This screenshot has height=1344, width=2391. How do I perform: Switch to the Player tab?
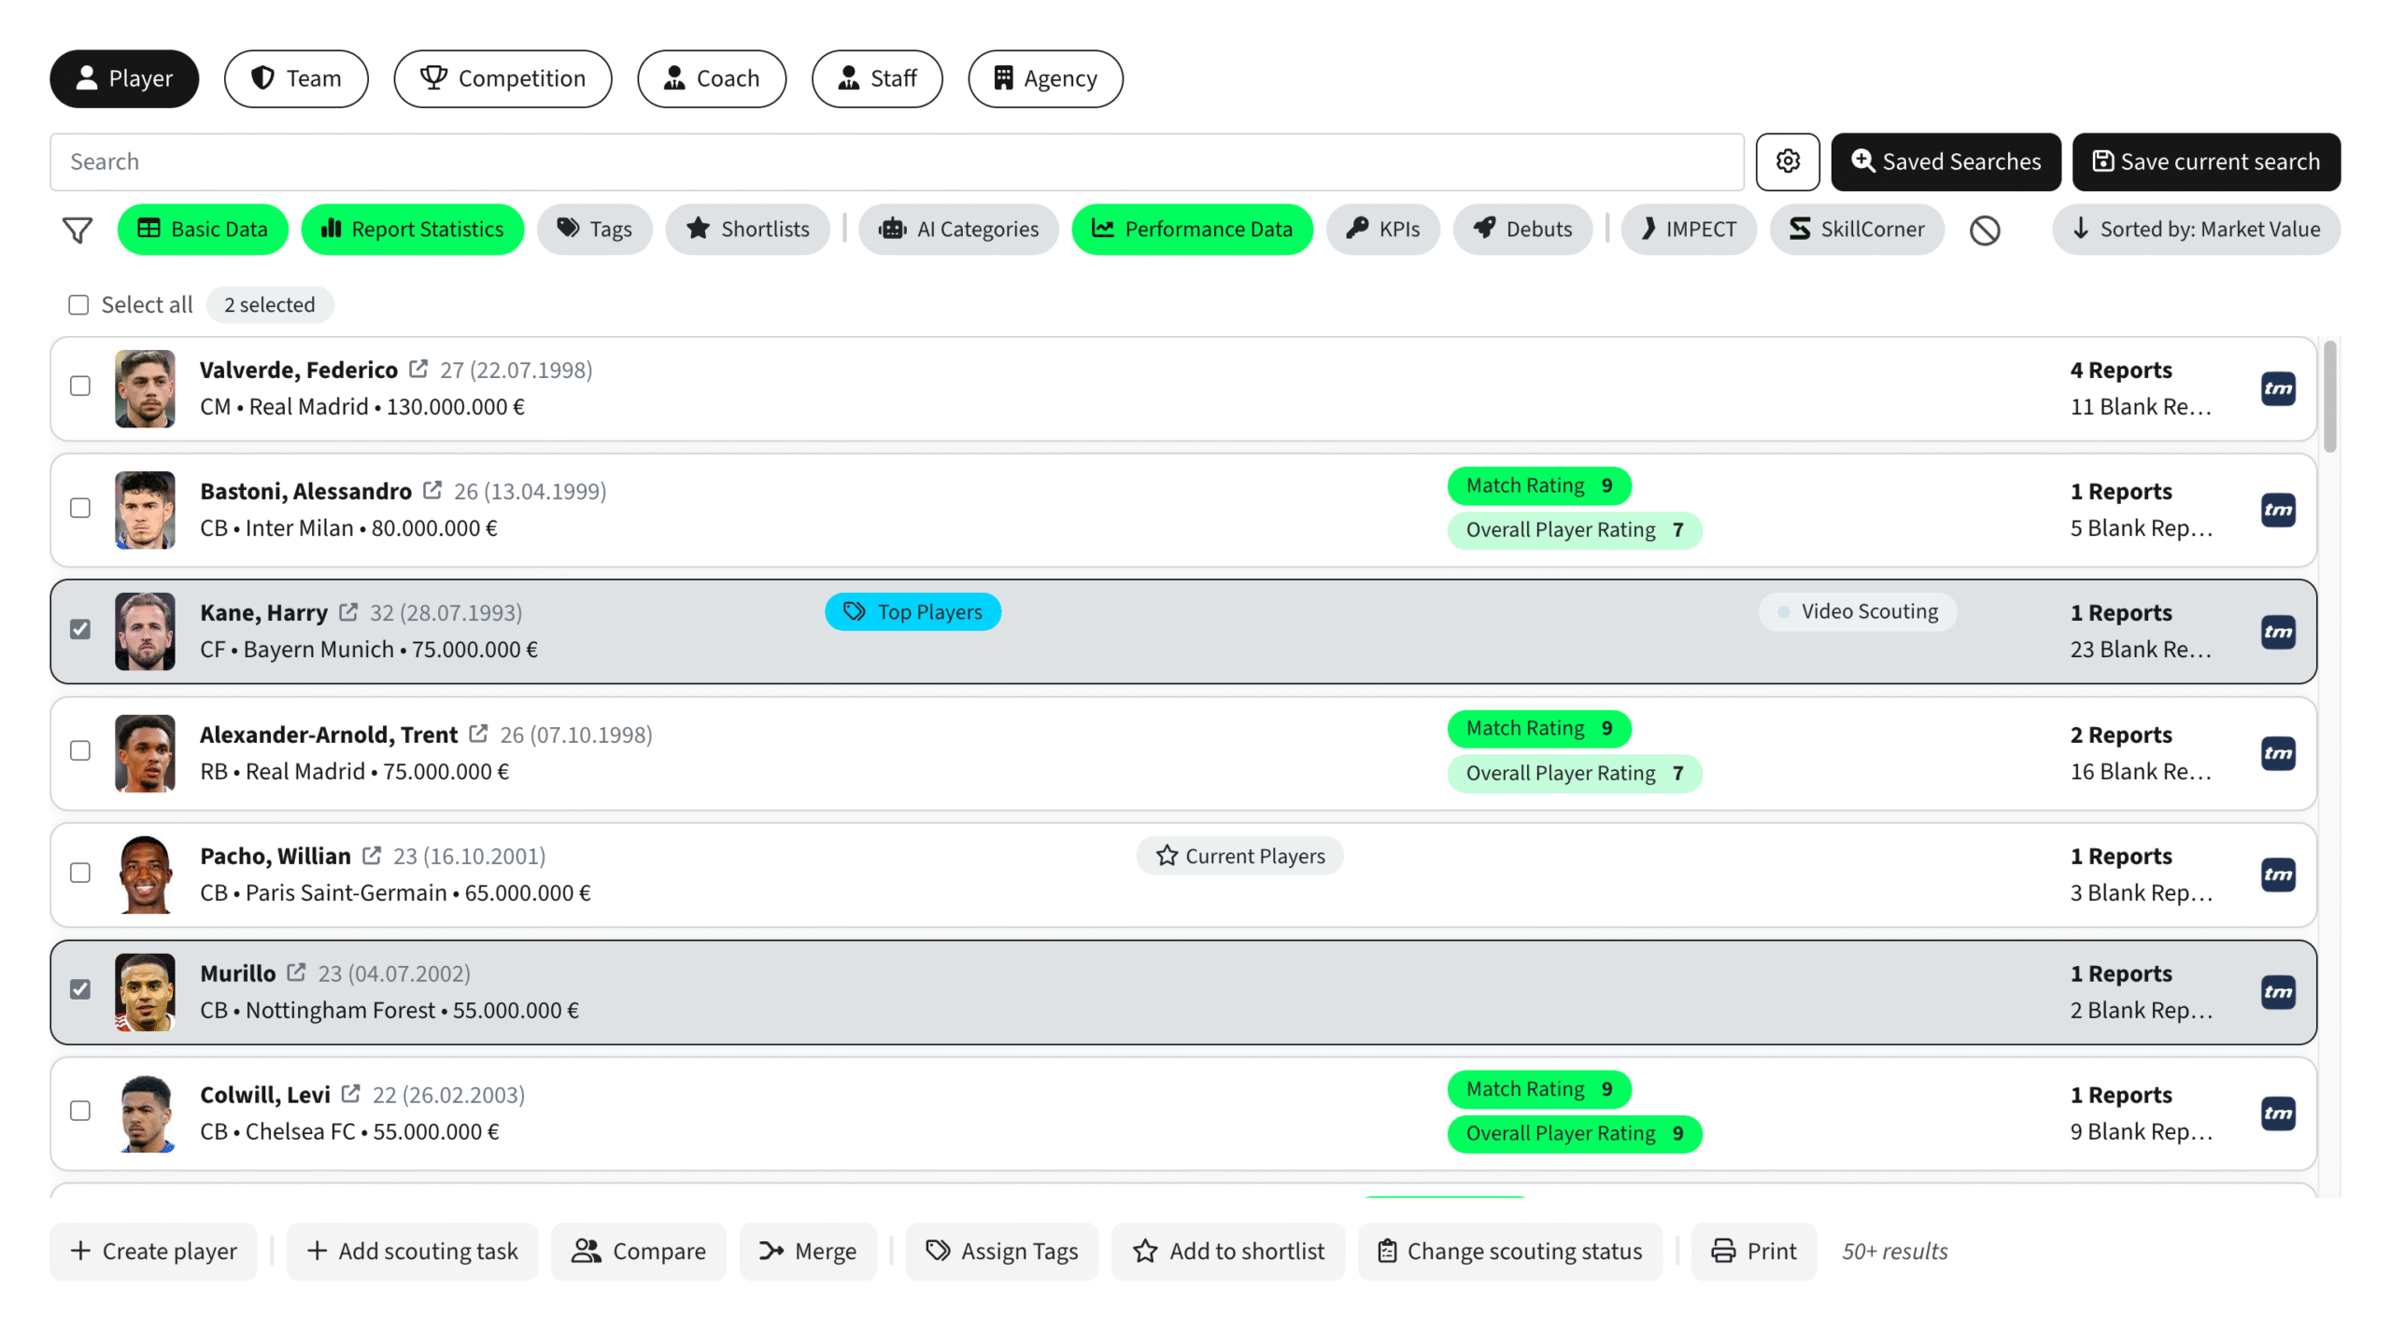[x=124, y=78]
